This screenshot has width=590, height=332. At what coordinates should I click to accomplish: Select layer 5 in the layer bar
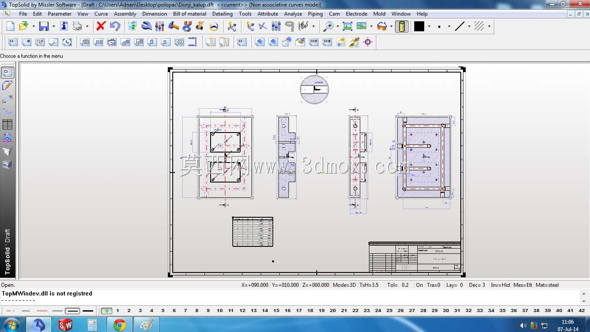pyautogui.click(x=163, y=311)
